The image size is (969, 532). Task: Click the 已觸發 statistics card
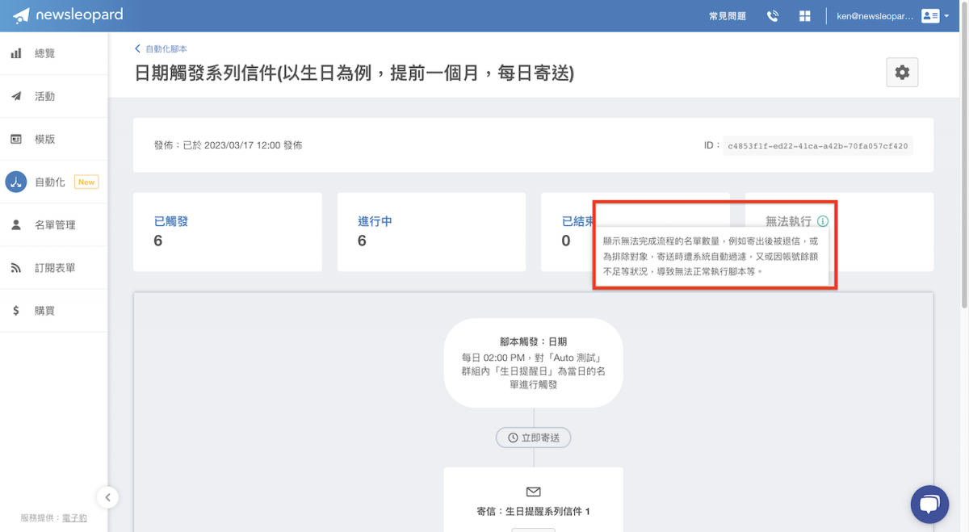coord(227,232)
